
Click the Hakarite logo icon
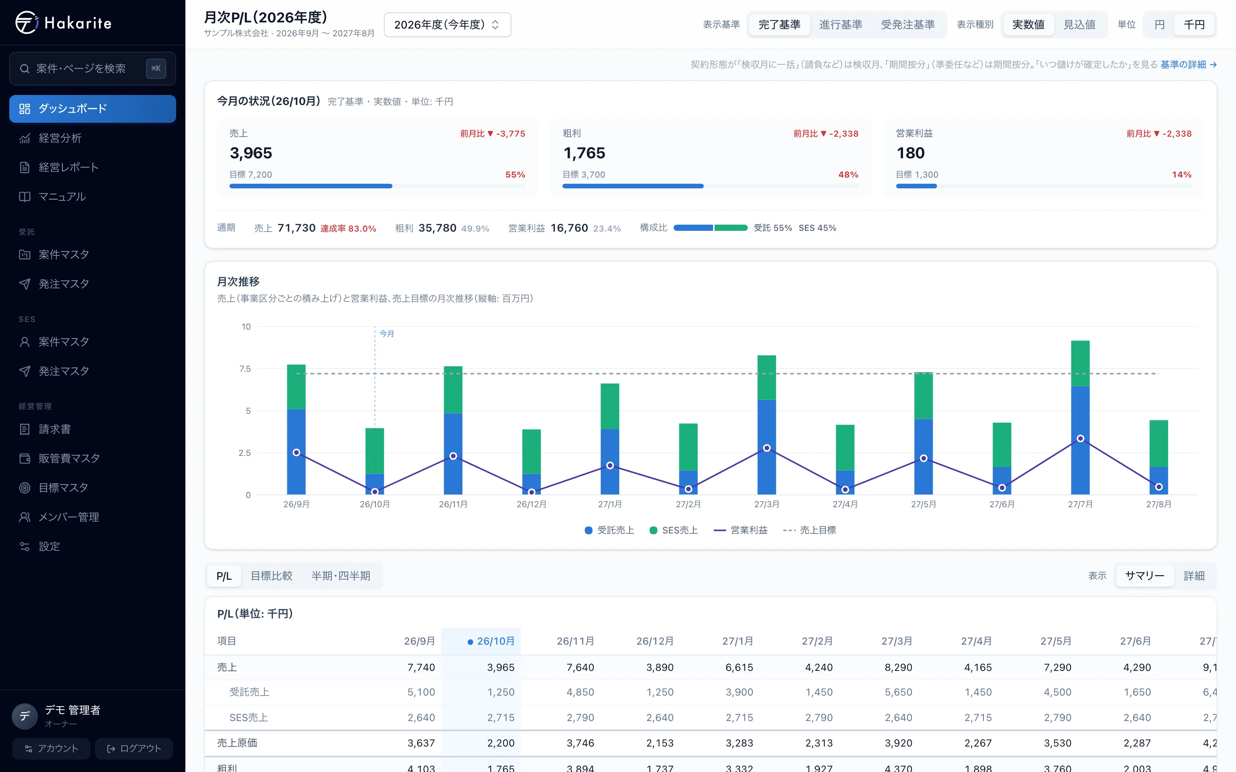pos(27,22)
